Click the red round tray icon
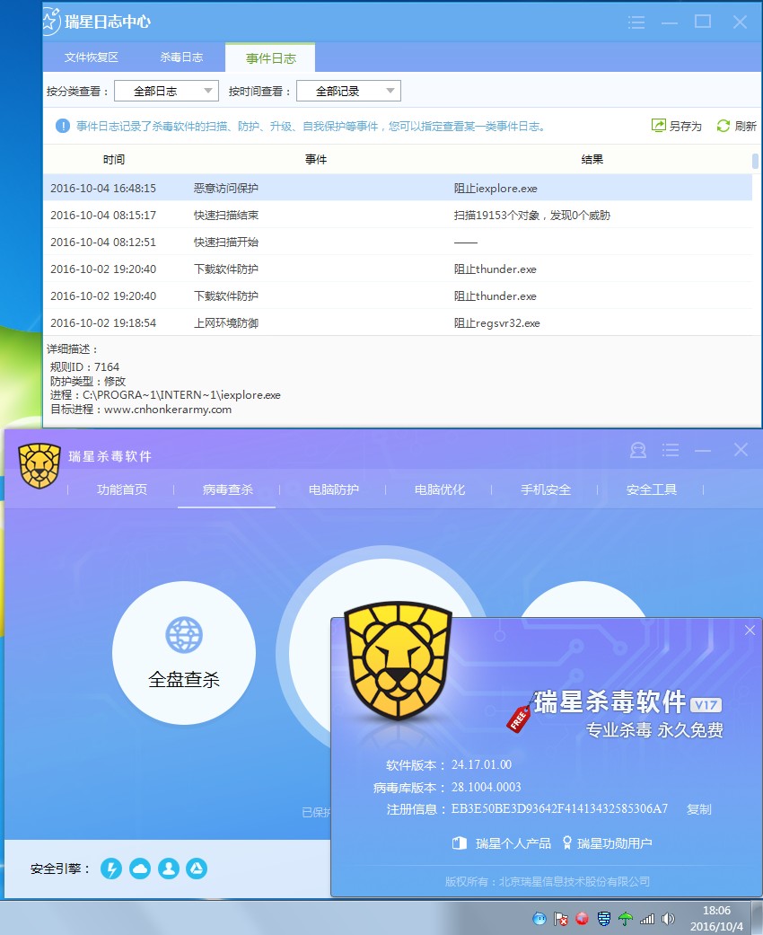 pyautogui.click(x=583, y=919)
